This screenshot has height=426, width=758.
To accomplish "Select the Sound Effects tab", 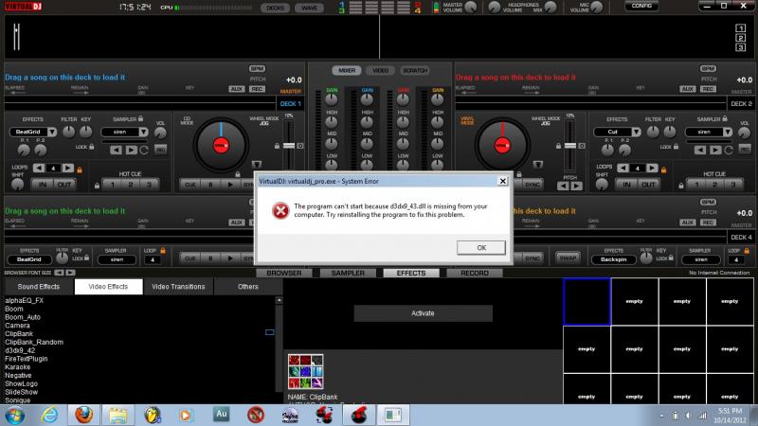I will pyautogui.click(x=39, y=287).
